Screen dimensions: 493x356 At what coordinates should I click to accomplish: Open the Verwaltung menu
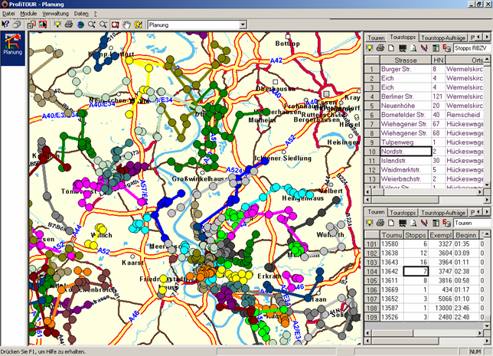coord(56,14)
